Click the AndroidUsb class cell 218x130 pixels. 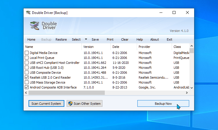[x=181, y=87]
